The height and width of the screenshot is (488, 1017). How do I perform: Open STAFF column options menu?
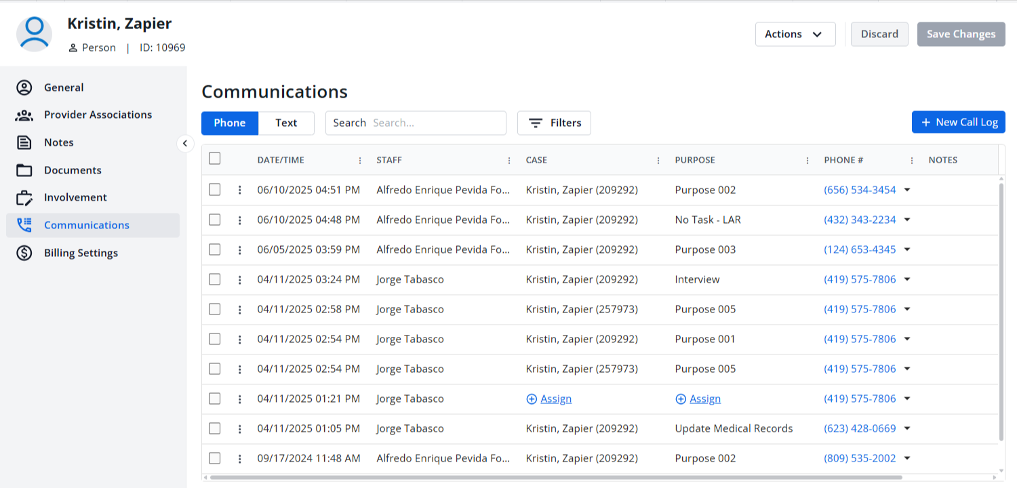coord(509,161)
